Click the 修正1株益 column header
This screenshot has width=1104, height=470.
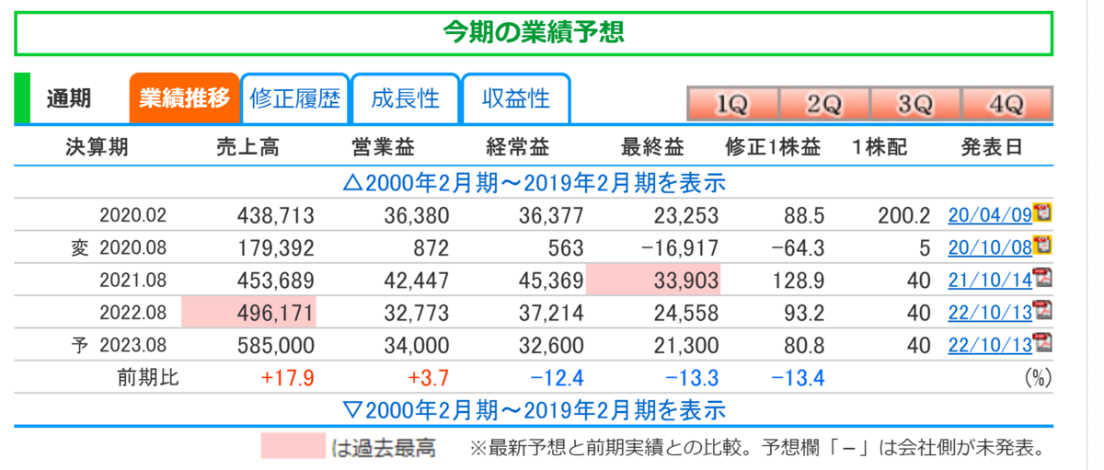pos(773,147)
